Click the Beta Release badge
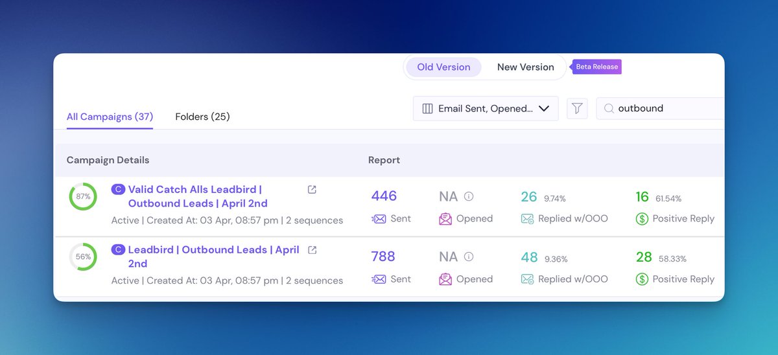The height and width of the screenshot is (355, 778). [x=596, y=67]
